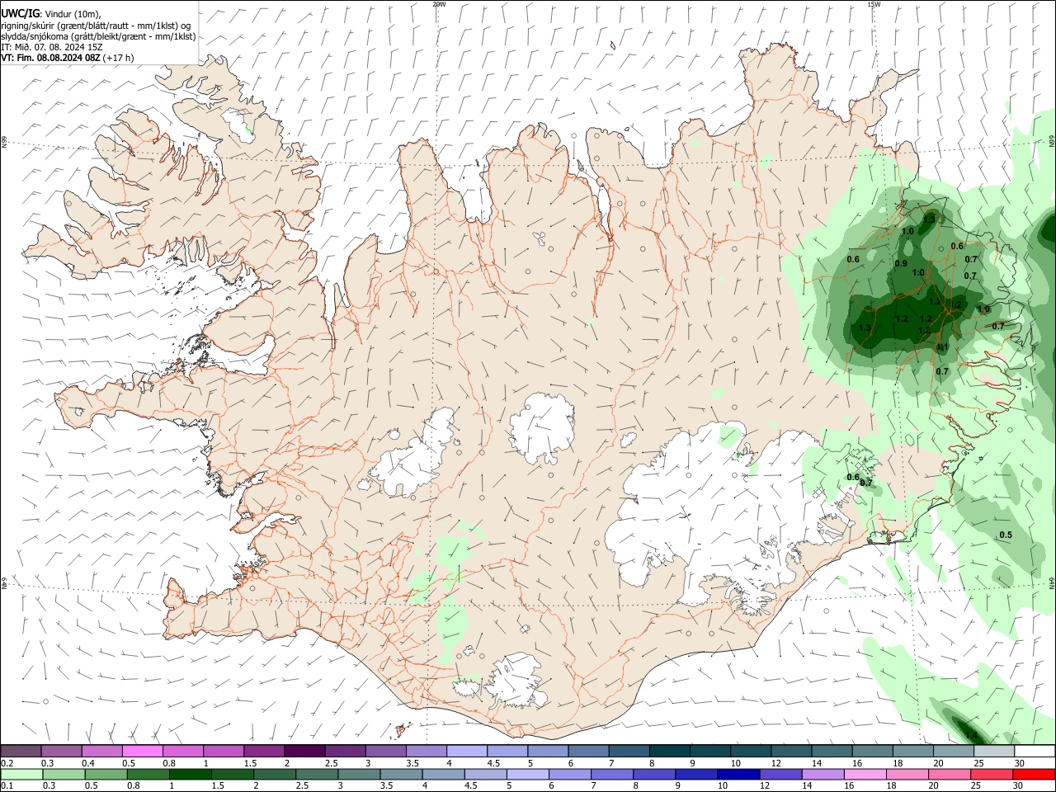Click the '0.9' precipitation value on map
Viewport: 1056px width, 792px height.
[901, 264]
